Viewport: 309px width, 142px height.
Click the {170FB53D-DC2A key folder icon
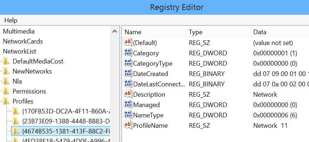coord(16,111)
